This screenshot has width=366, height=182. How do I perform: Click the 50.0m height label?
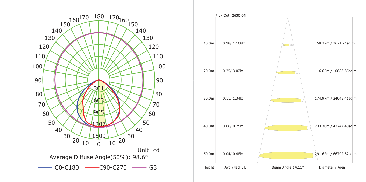point(209,154)
